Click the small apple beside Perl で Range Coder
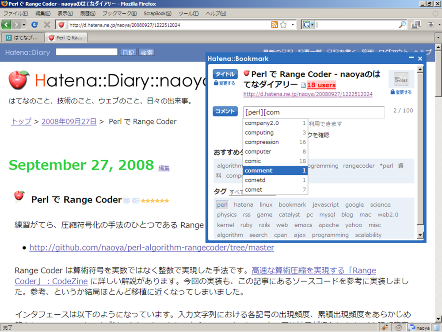This screenshot has width=442, height=332. (19, 196)
